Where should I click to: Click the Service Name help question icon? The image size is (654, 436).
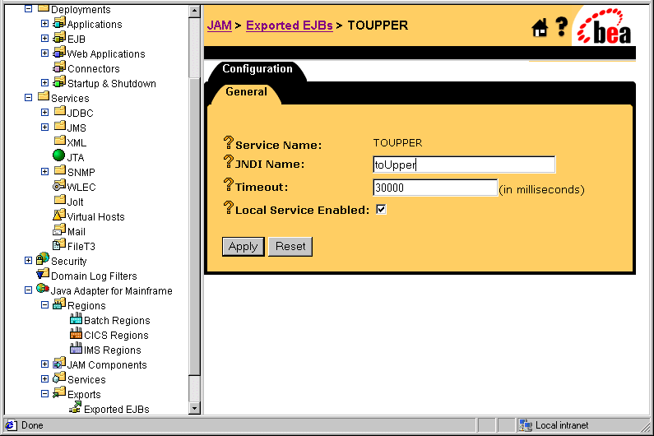[x=228, y=142]
